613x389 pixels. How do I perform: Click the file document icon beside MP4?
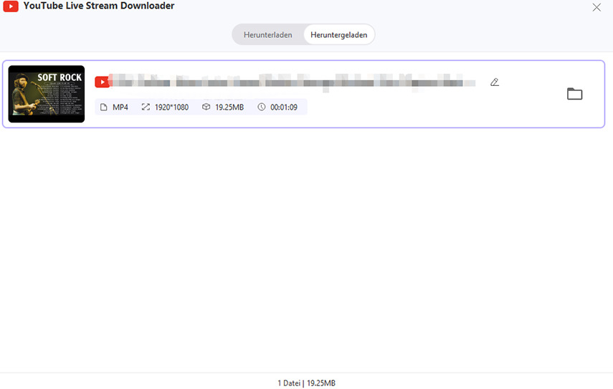(x=103, y=107)
